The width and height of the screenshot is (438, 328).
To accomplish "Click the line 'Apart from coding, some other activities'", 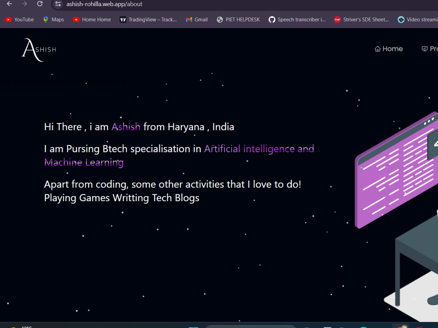I will (173, 185).
